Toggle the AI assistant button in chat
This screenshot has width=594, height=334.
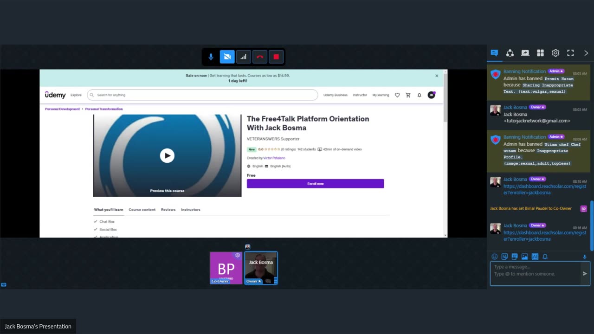(535, 257)
